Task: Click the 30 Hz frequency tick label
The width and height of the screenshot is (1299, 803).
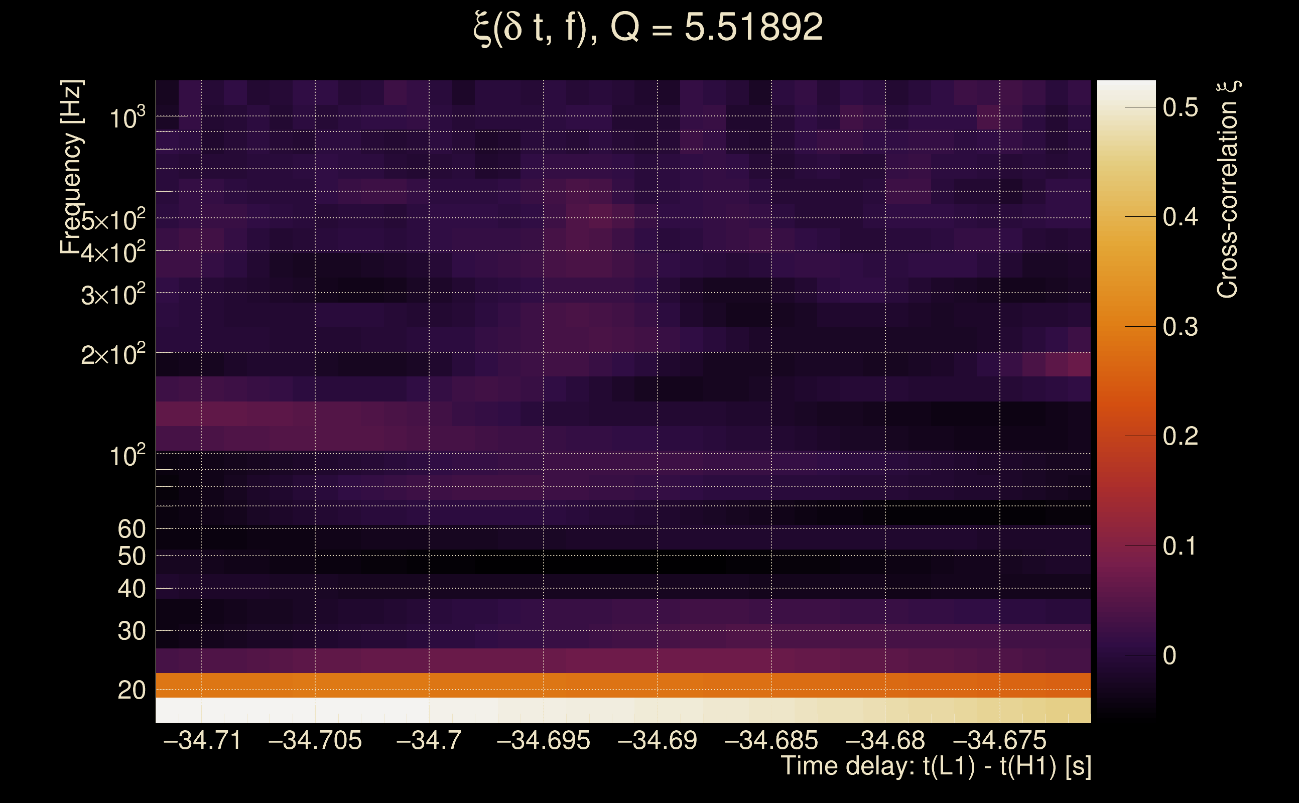Action: pyautogui.click(x=131, y=631)
